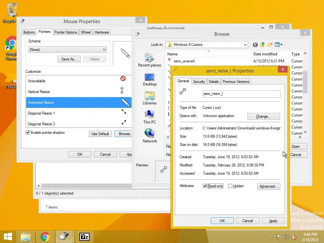Switch to Security tab in Properties
The height and width of the screenshot is (243, 324).
(x=199, y=82)
